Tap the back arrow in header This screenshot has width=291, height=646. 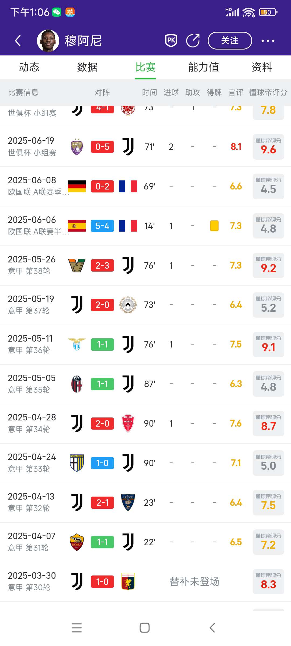click(18, 41)
